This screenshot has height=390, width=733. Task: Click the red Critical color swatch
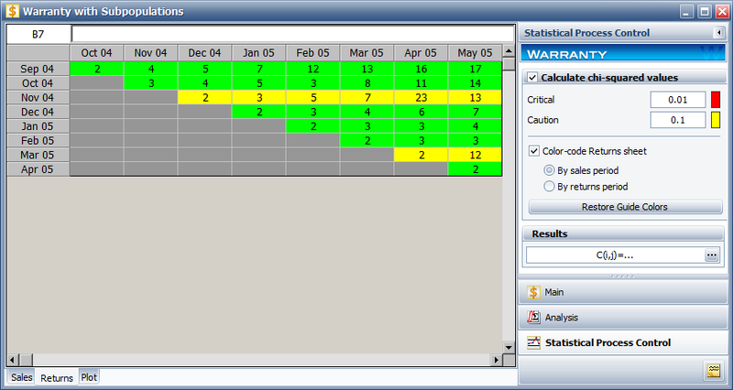point(717,99)
